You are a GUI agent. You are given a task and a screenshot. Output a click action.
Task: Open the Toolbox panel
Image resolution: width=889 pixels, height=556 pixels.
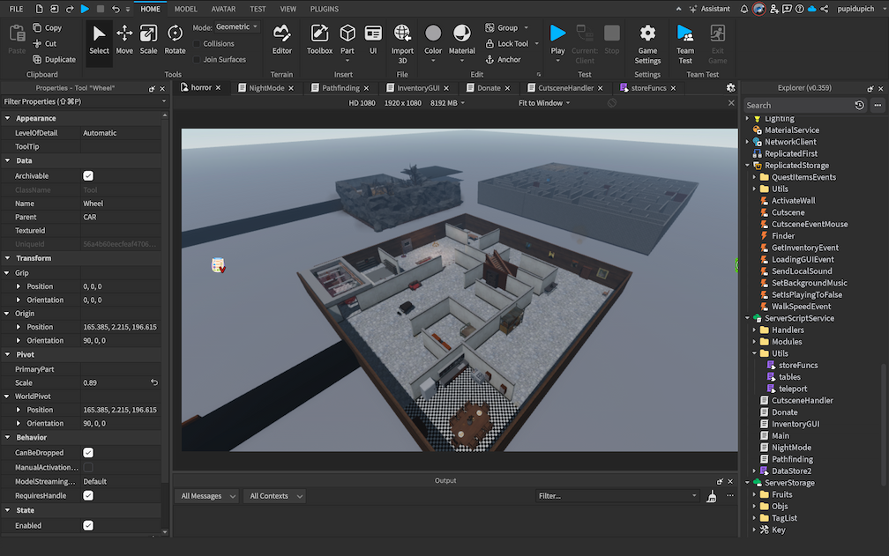pyautogui.click(x=320, y=40)
